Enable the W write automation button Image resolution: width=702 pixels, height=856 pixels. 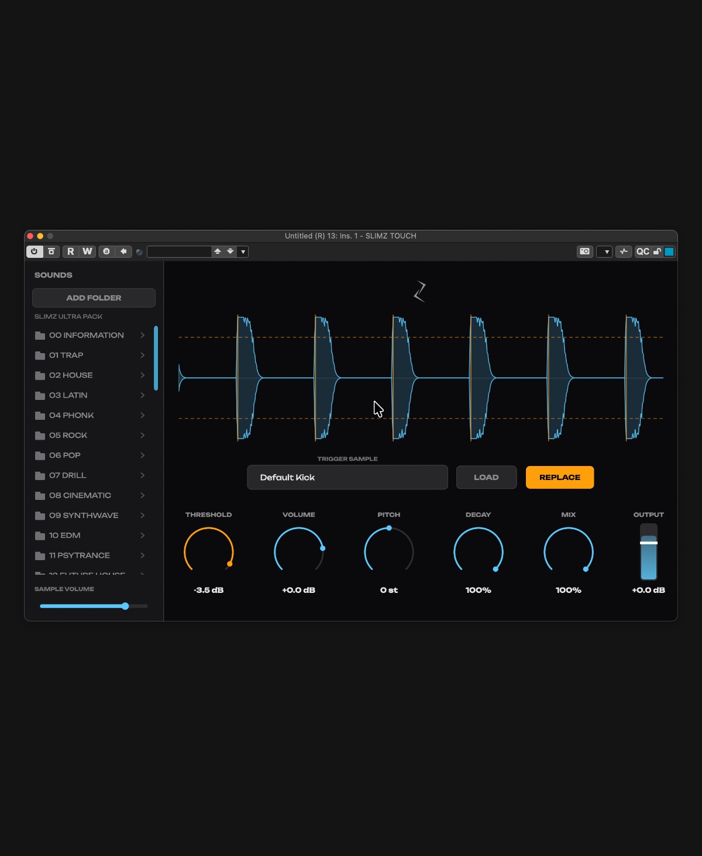(x=87, y=251)
